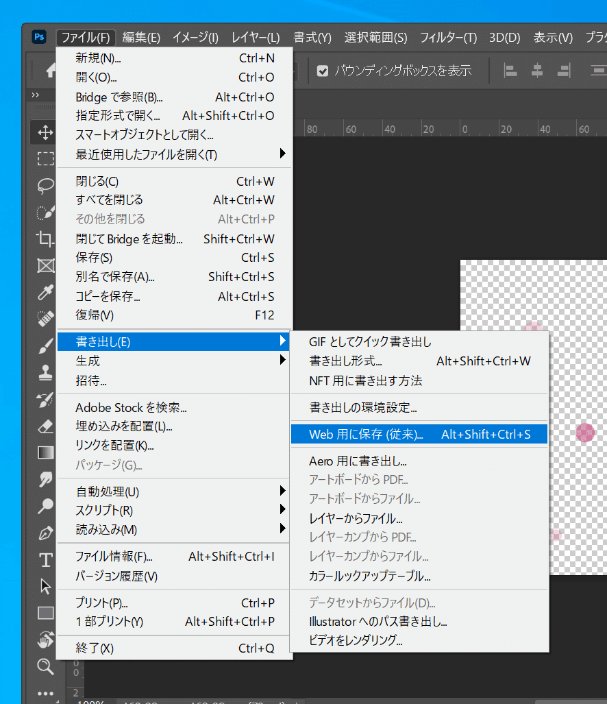Image resolution: width=607 pixels, height=704 pixels.
Task: Open the レイヤー menu
Action: (x=255, y=38)
